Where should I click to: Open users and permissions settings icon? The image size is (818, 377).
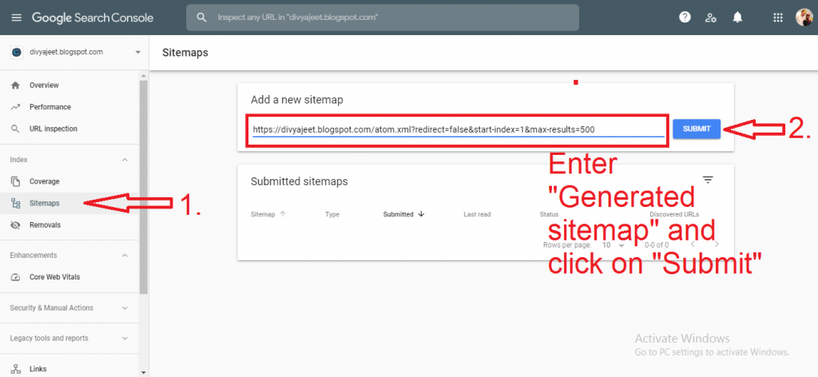point(710,18)
